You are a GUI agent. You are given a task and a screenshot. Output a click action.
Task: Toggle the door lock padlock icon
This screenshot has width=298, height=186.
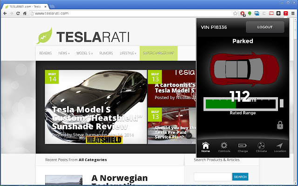280,125
